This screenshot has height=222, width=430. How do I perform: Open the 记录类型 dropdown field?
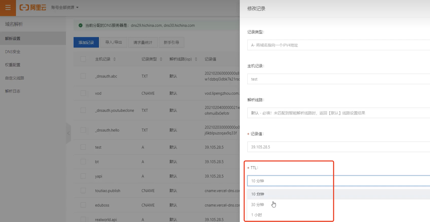pos(339,45)
